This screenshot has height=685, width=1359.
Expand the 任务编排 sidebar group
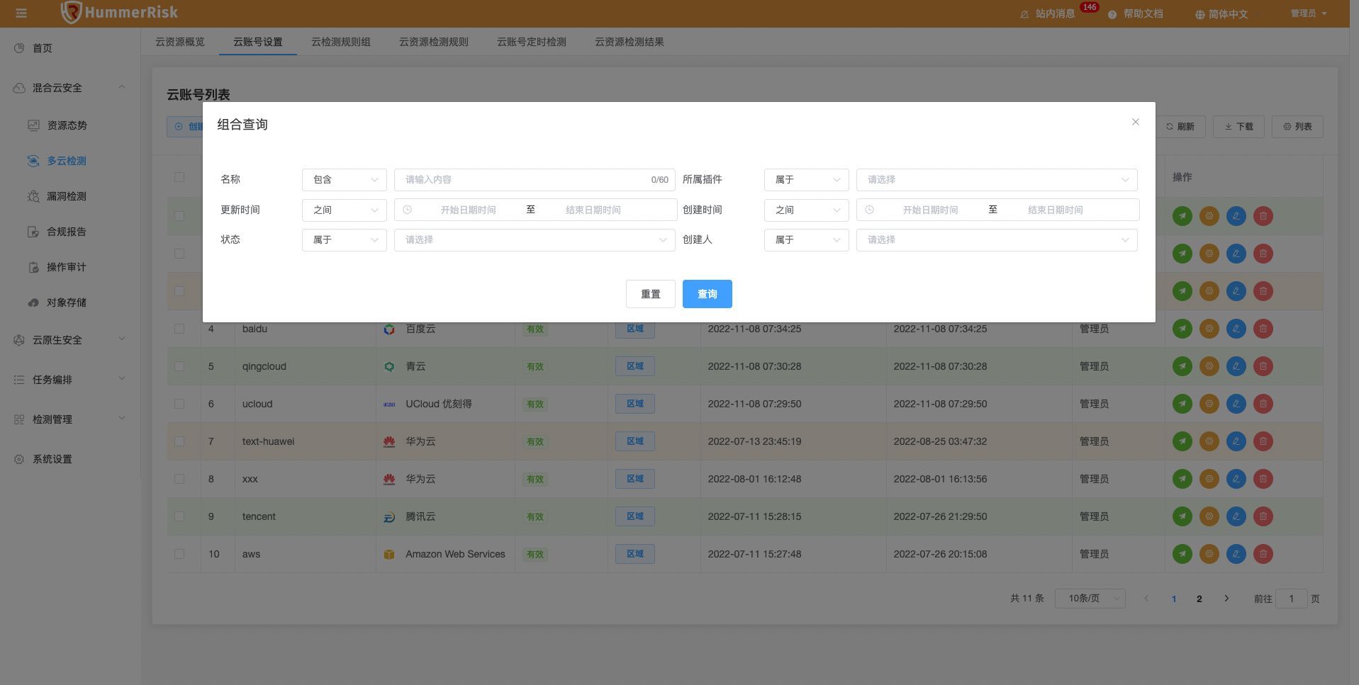pos(69,380)
